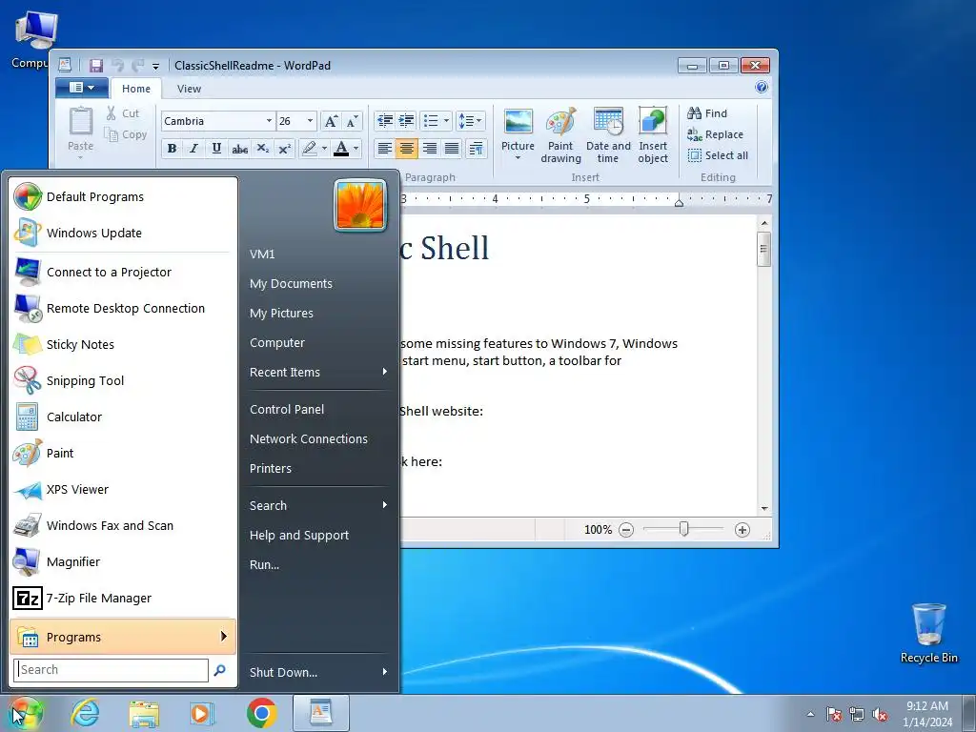976x732 pixels.
Task: Click the zoom slider handle
Action: pos(683,529)
